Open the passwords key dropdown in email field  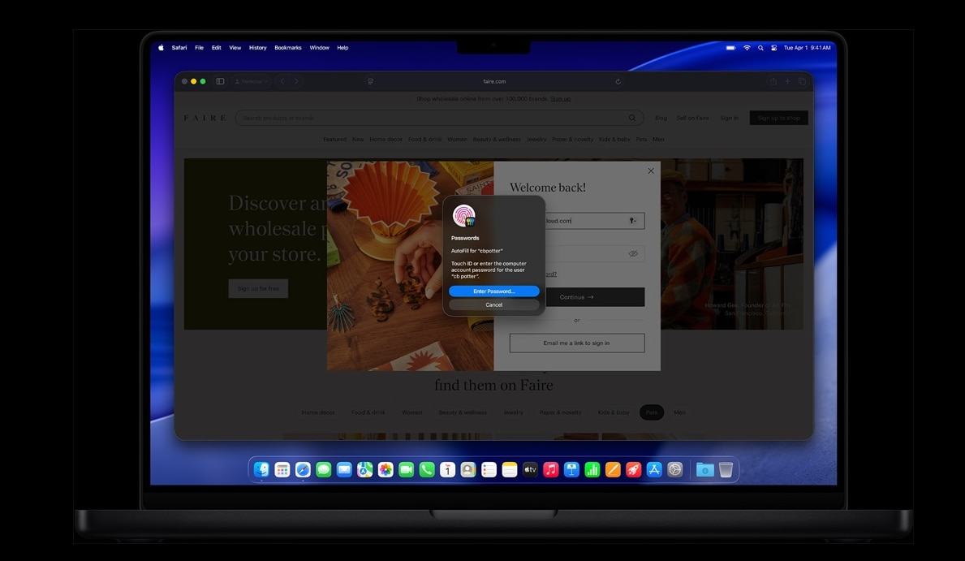pyautogui.click(x=633, y=221)
